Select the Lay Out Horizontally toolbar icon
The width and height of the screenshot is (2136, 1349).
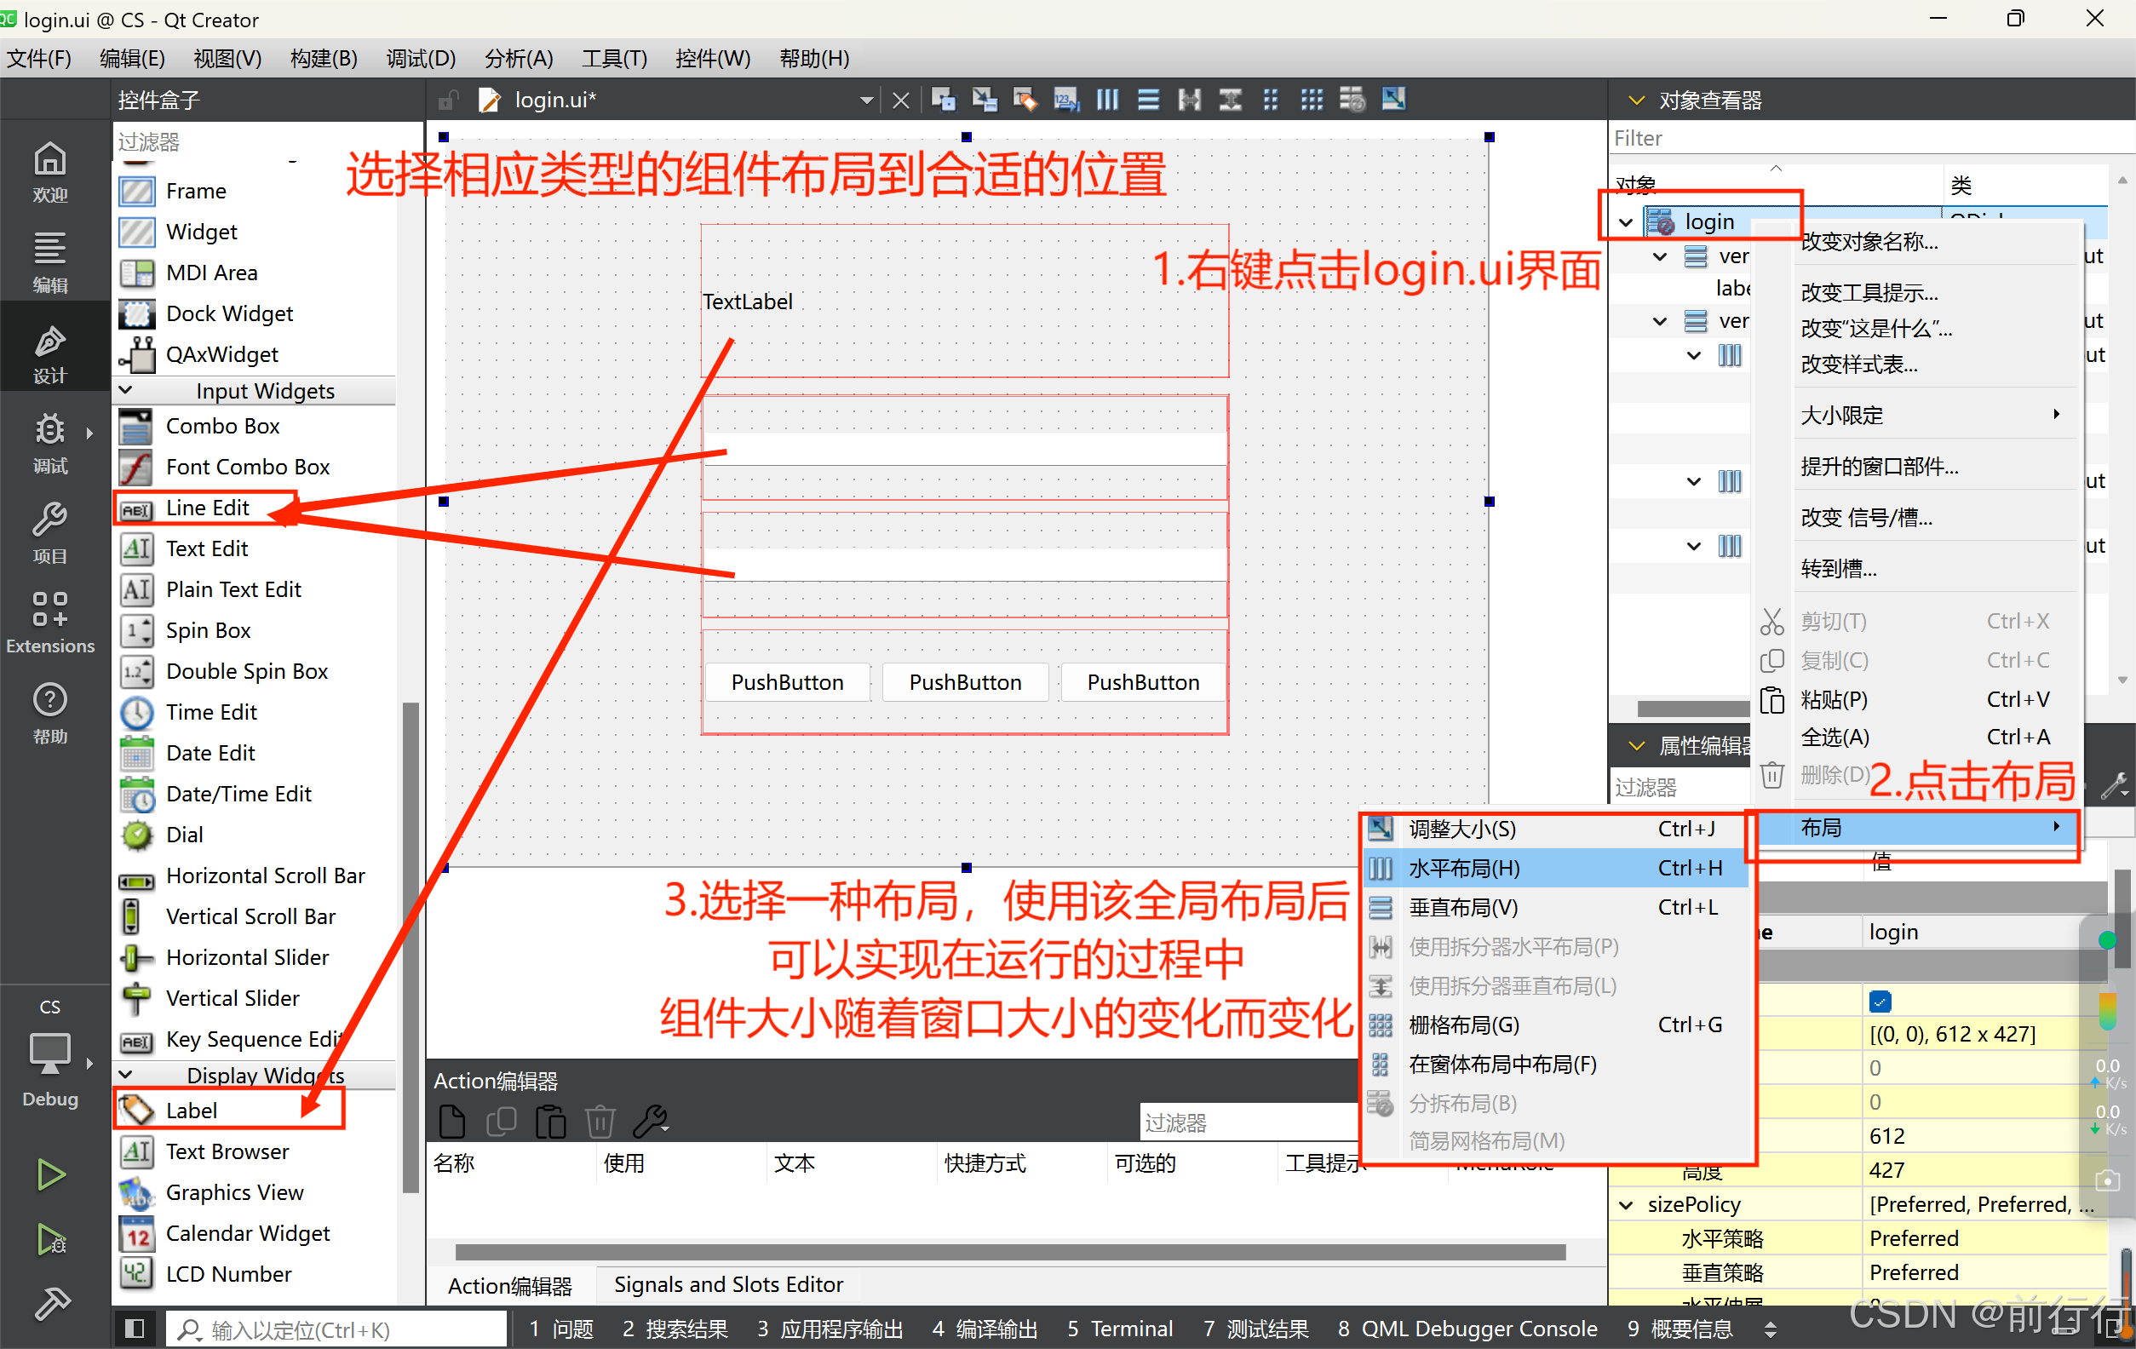point(1107,99)
